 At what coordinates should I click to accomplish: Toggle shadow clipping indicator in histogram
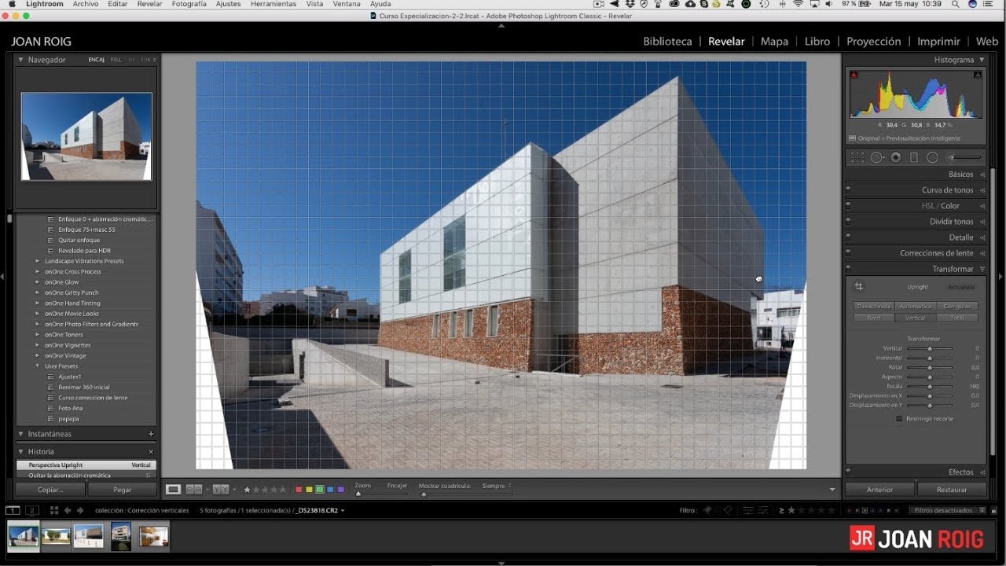pos(854,75)
